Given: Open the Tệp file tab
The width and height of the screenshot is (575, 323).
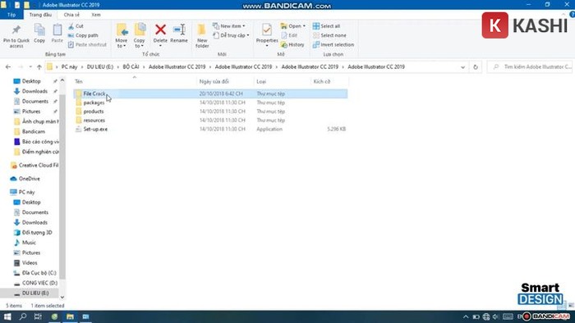Looking at the screenshot, I should point(11,15).
